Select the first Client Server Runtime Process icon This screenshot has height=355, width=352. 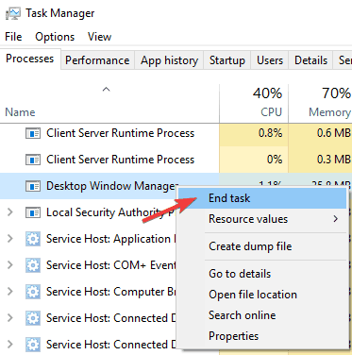tap(33, 133)
